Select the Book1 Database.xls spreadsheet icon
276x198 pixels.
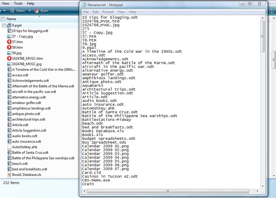pyautogui.click(x=10, y=174)
